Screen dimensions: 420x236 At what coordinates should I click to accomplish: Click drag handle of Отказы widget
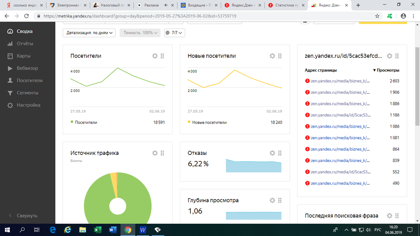point(280,153)
